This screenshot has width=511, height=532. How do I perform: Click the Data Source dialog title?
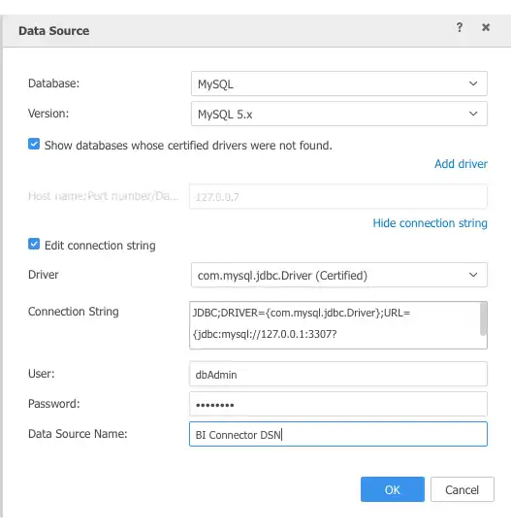[54, 31]
